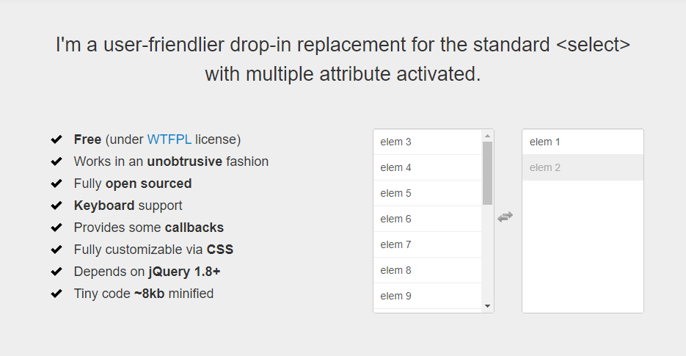Image resolution: width=686 pixels, height=356 pixels.
Task: Select elem 8 from the left list
Action: (x=427, y=270)
